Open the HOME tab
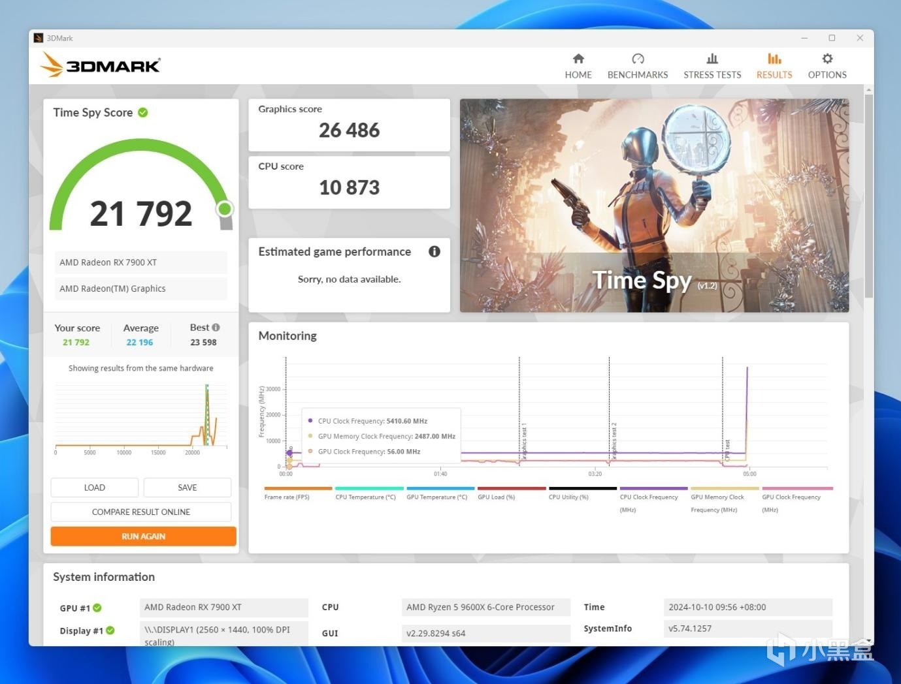901x684 pixels. coord(578,66)
